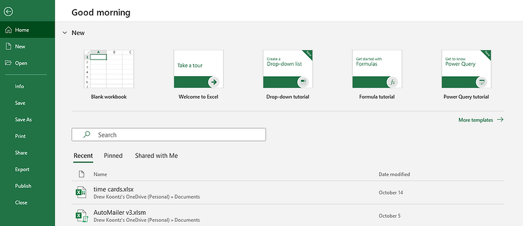Click the query icon on Power Query template
This screenshot has width=523, height=226.
[x=481, y=82]
